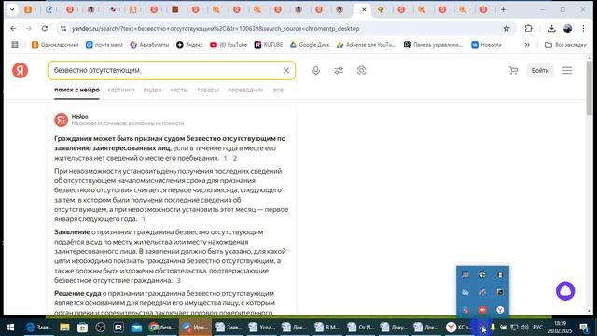This screenshot has width=597, height=336.
Task: Open Microsoft Edge in taskbar
Action: click(38, 328)
